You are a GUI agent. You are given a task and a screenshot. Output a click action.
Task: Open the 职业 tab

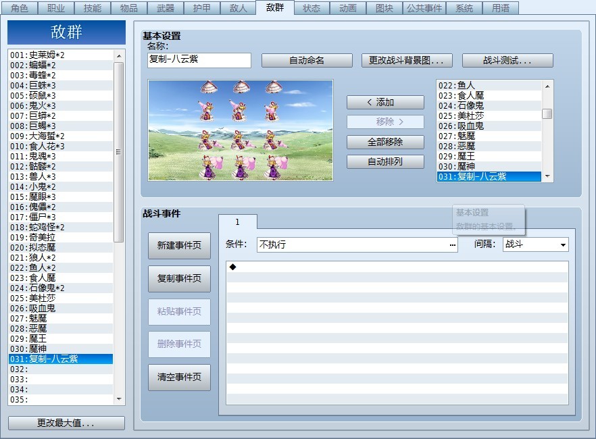pos(56,8)
